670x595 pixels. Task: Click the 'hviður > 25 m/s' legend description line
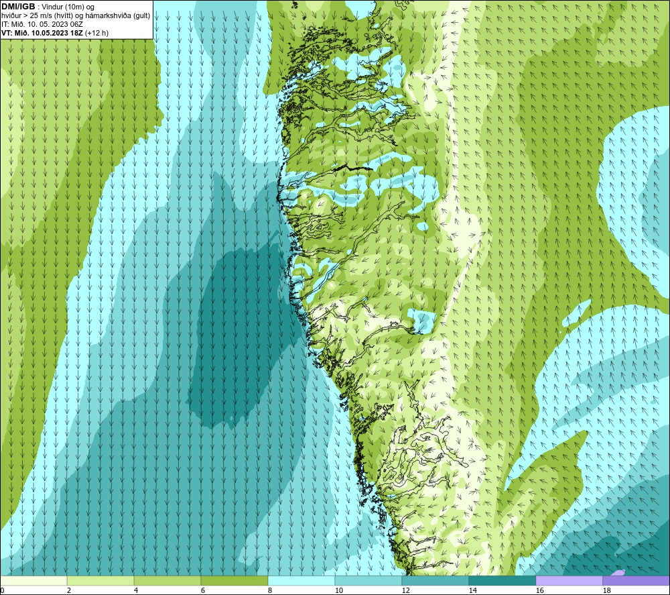coord(76,16)
